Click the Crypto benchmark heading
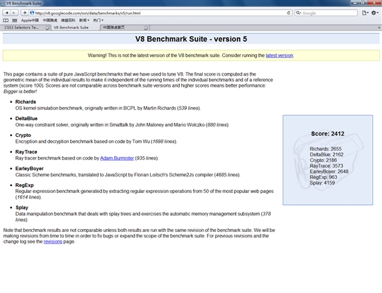382x293 pixels. (23, 135)
